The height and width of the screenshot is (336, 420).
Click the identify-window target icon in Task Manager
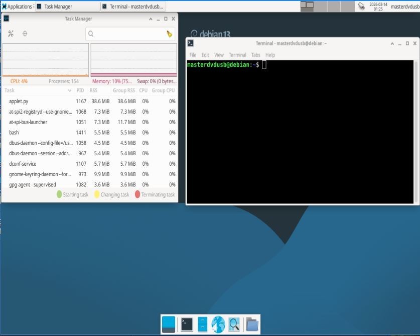24,34
